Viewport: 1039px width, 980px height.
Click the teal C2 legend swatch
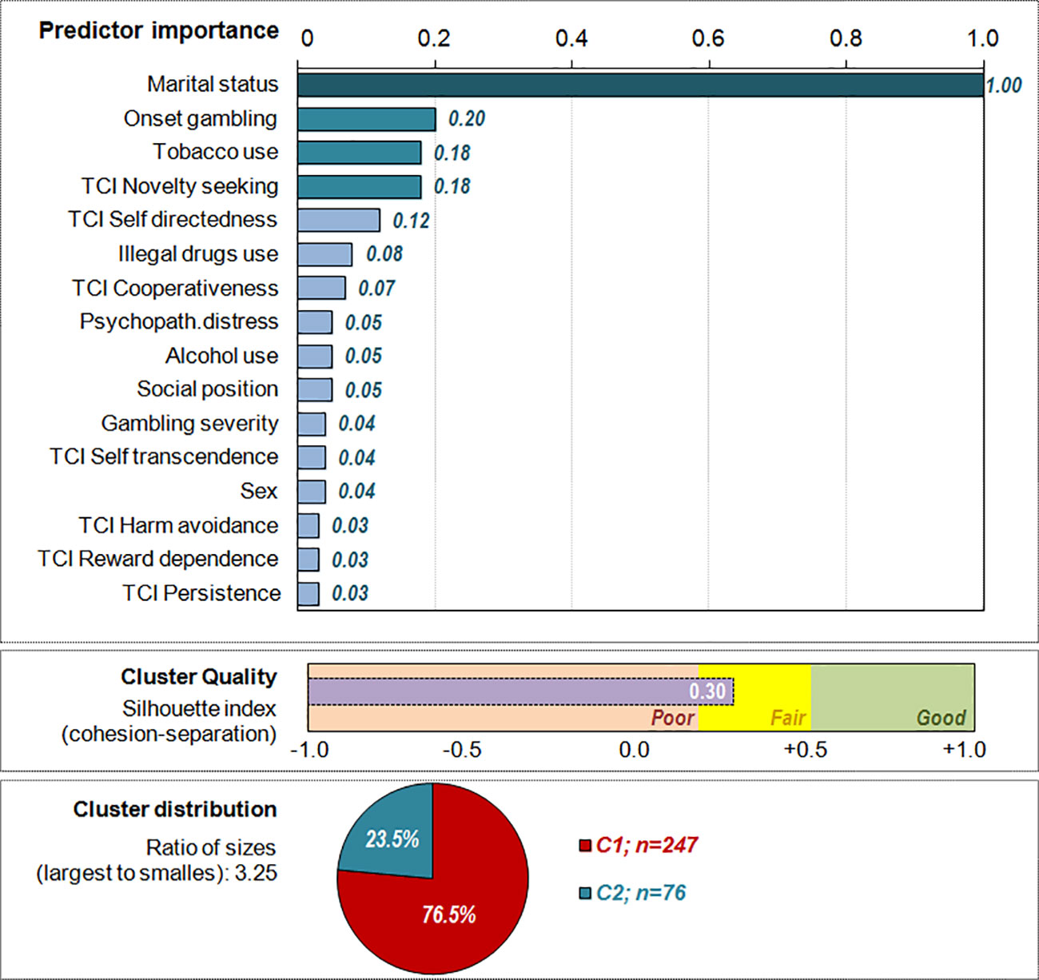(x=585, y=893)
